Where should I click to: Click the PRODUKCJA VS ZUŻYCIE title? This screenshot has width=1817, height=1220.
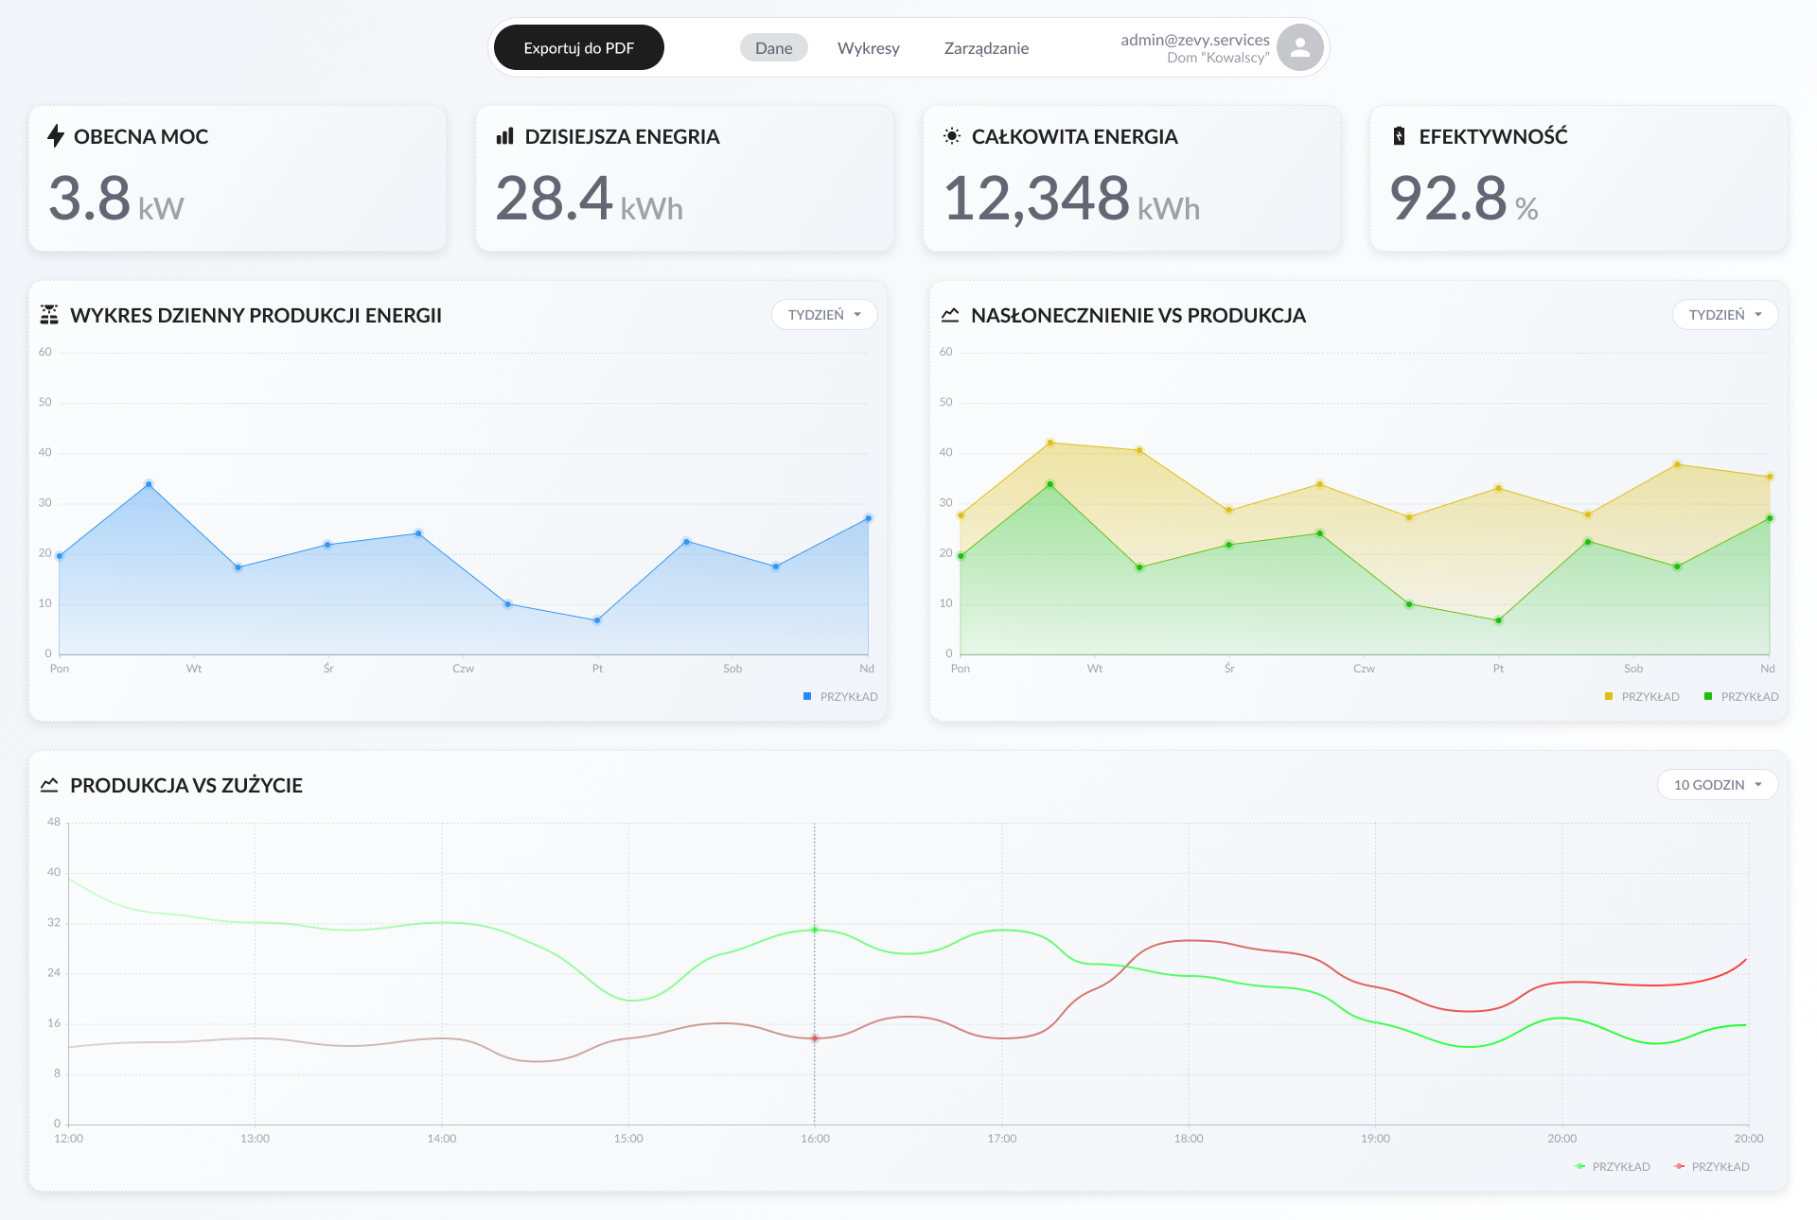[186, 785]
